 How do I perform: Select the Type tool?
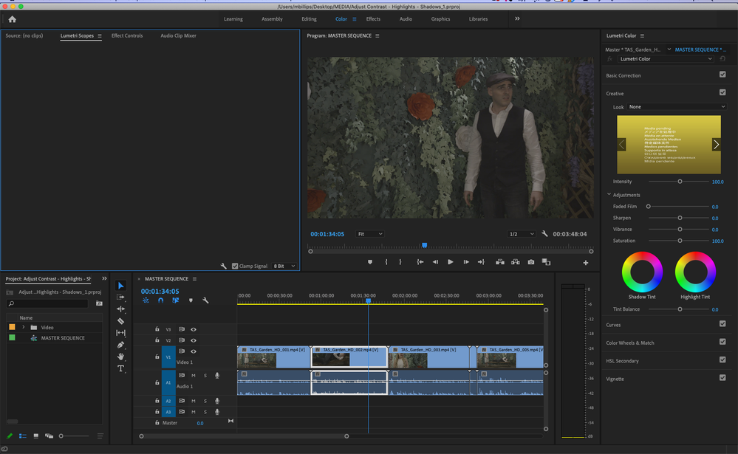tap(121, 368)
